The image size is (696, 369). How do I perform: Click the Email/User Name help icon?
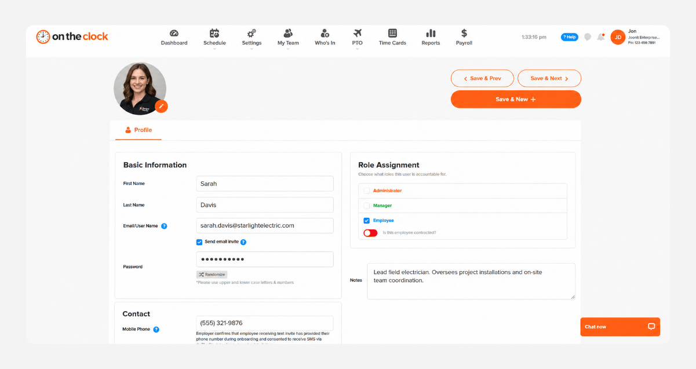click(x=164, y=226)
